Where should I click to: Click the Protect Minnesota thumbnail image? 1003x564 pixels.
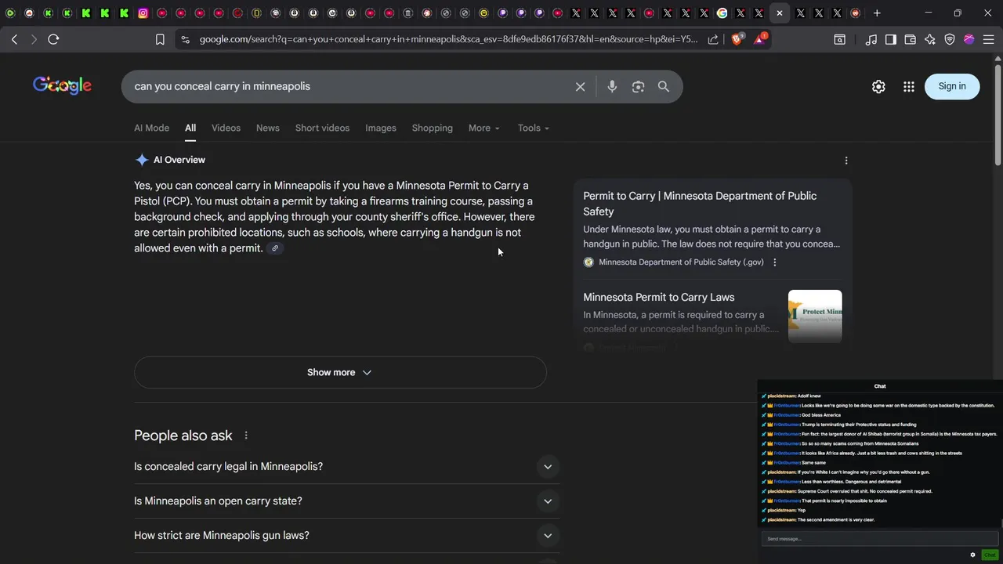click(815, 316)
